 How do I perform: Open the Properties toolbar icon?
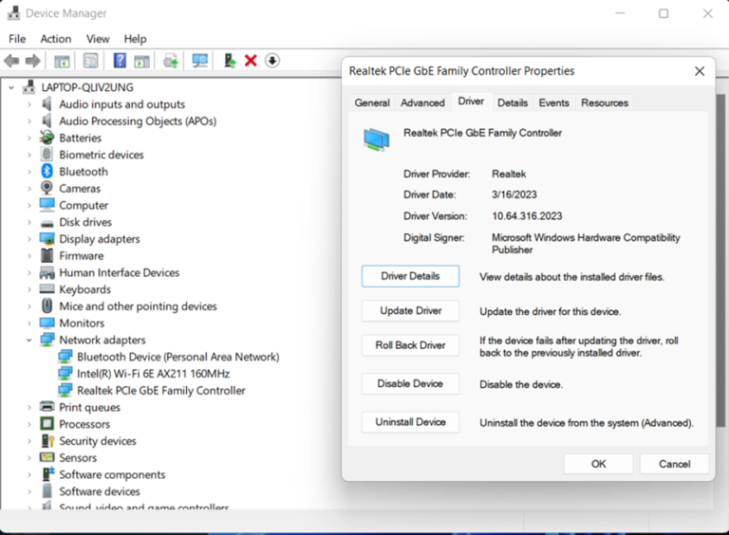(91, 61)
